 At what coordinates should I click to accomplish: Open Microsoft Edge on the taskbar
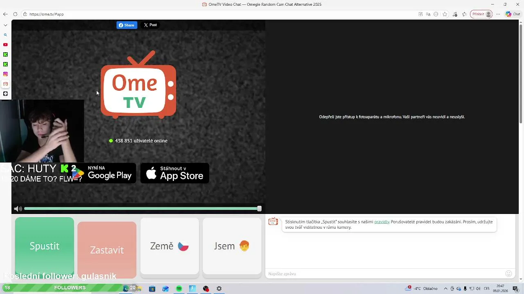(x=126, y=289)
